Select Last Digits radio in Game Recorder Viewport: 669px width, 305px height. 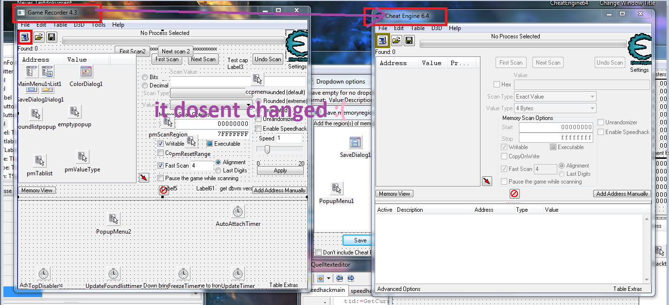pyautogui.click(x=218, y=170)
